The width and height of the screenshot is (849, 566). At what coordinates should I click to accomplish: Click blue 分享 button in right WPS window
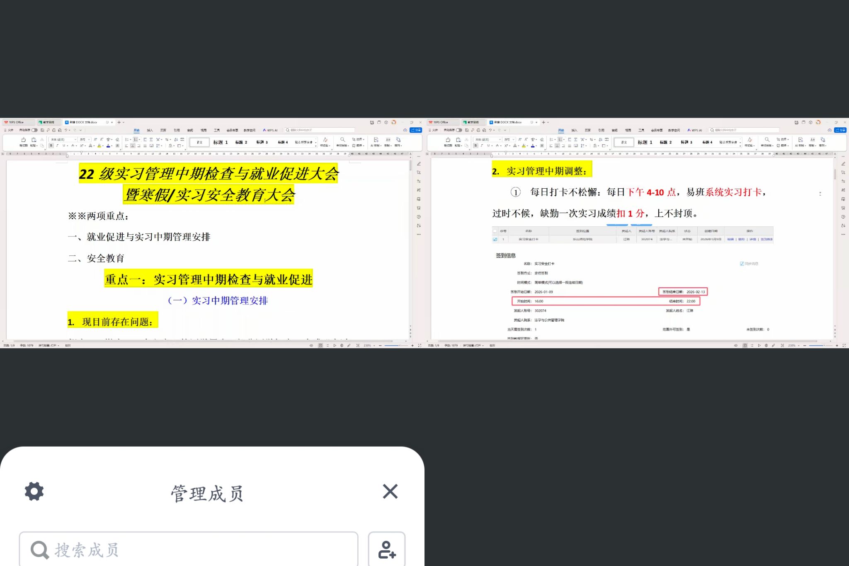[840, 130]
